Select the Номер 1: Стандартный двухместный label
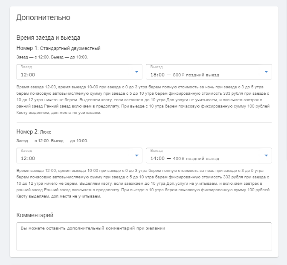 58,48
